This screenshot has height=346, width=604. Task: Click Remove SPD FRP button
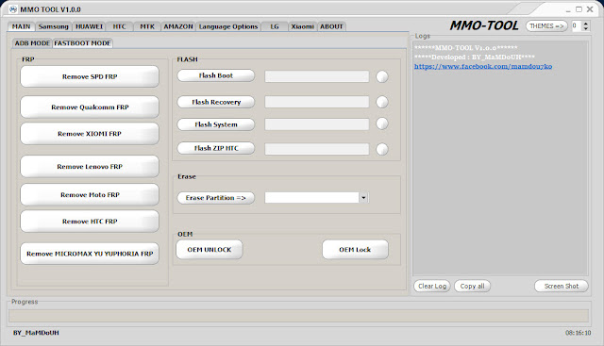click(x=90, y=76)
